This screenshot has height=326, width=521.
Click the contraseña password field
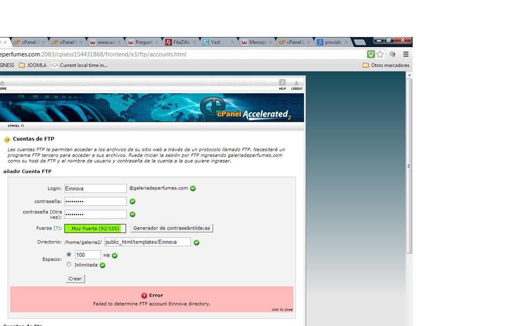pyautogui.click(x=96, y=201)
